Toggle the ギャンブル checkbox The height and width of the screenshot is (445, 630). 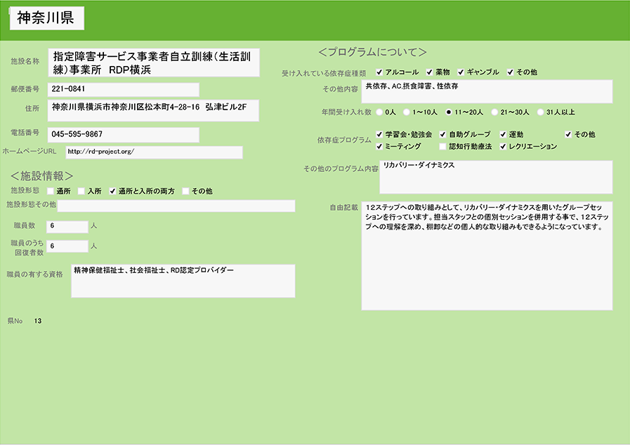coord(461,72)
